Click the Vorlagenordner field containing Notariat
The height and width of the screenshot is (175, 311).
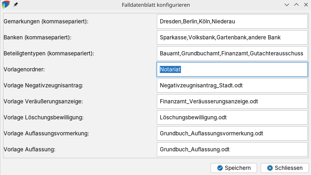[x=232, y=69]
